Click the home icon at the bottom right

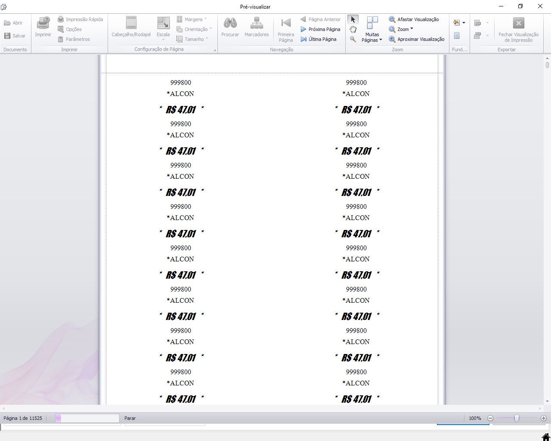coord(546,437)
